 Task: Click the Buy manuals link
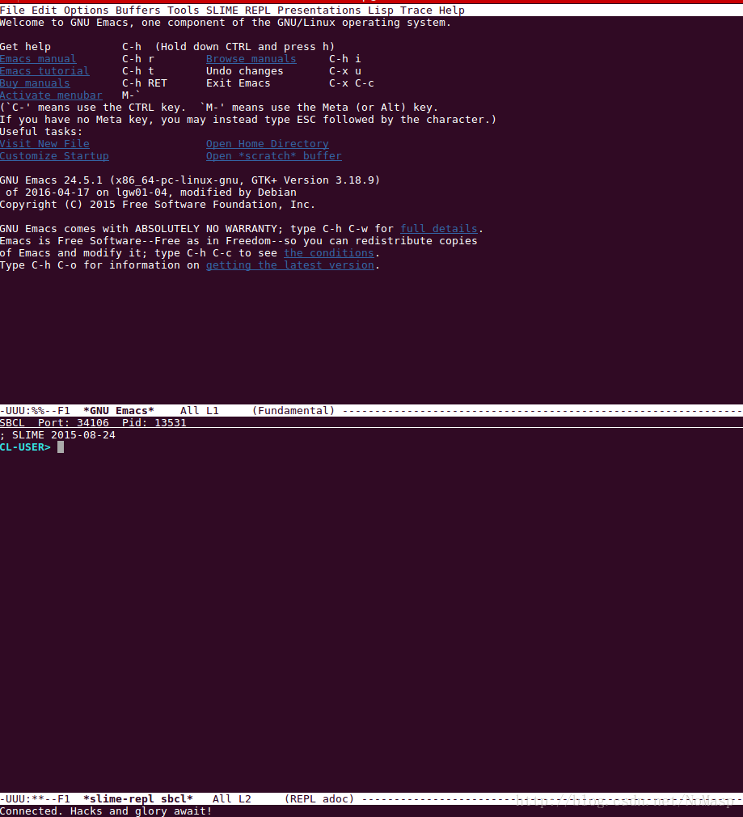click(35, 83)
